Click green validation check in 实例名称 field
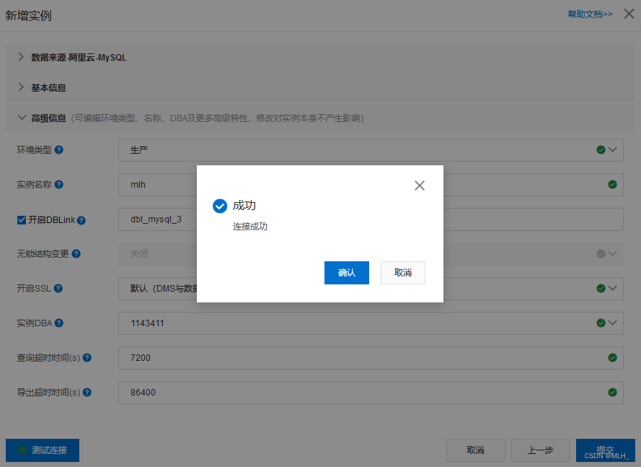This screenshot has width=641, height=467. point(612,185)
